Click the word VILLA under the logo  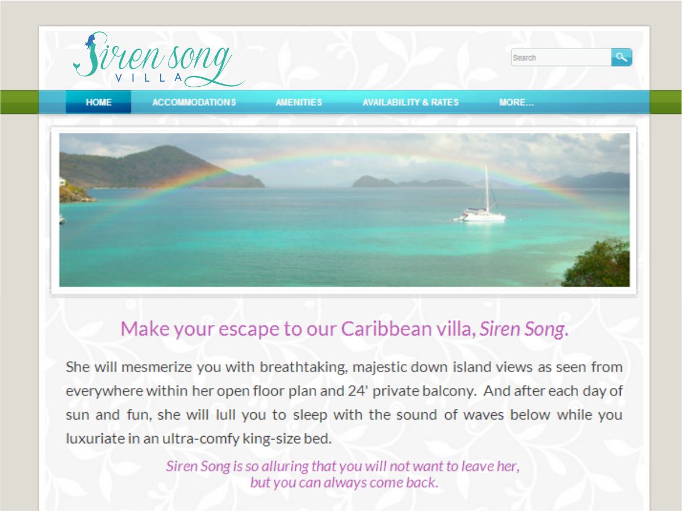click(149, 78)
